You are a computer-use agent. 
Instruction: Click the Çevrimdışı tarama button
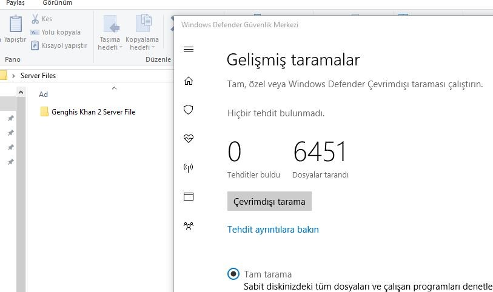click(269, 201)
